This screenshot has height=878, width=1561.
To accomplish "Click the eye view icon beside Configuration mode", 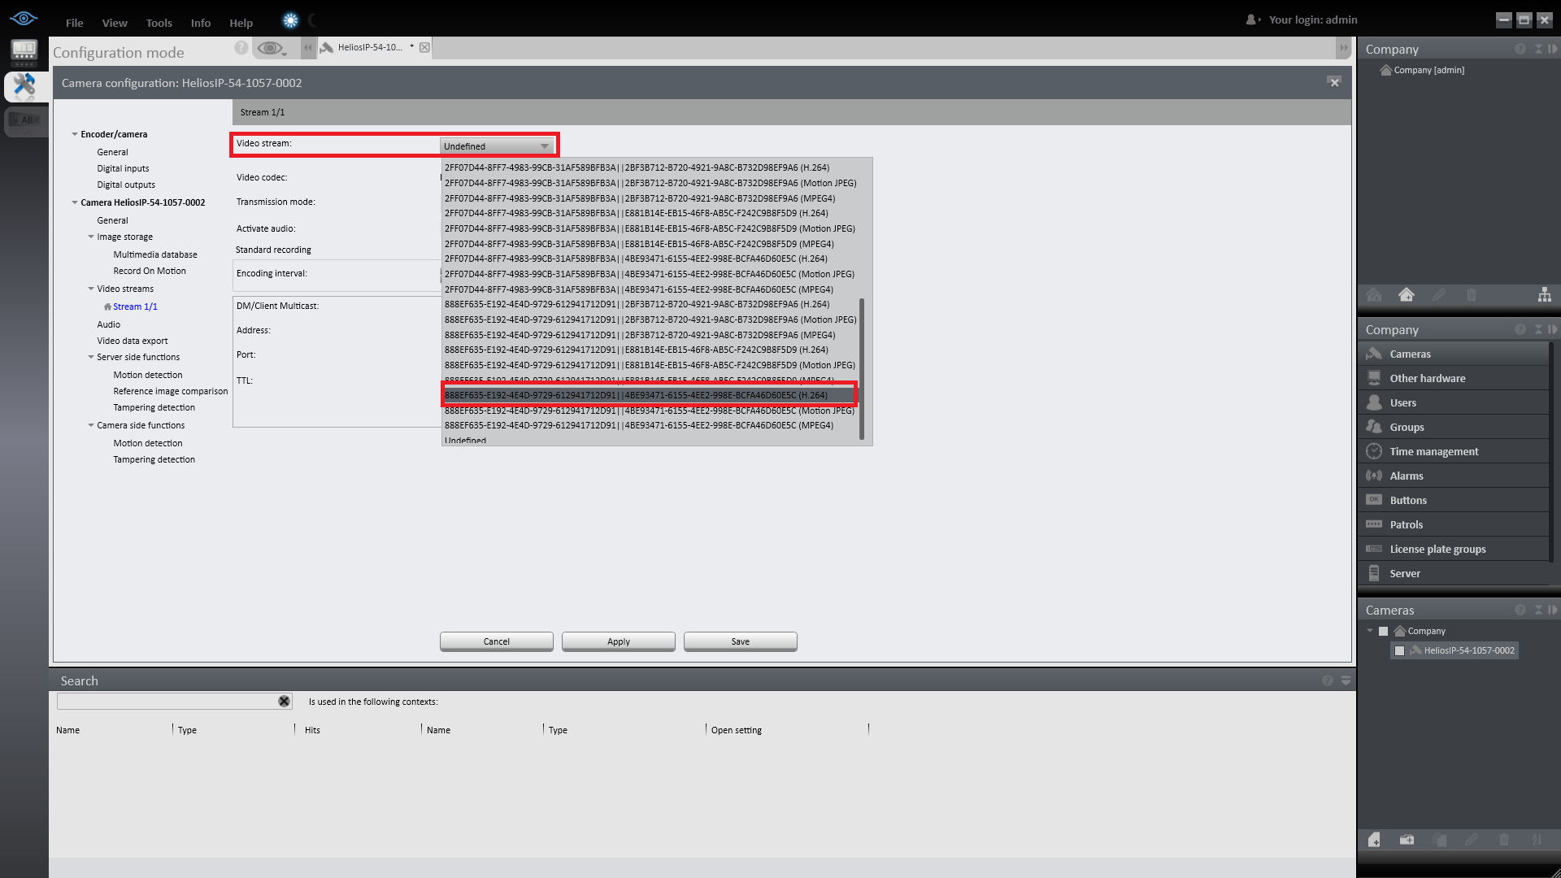I will (x=270, y=49).
